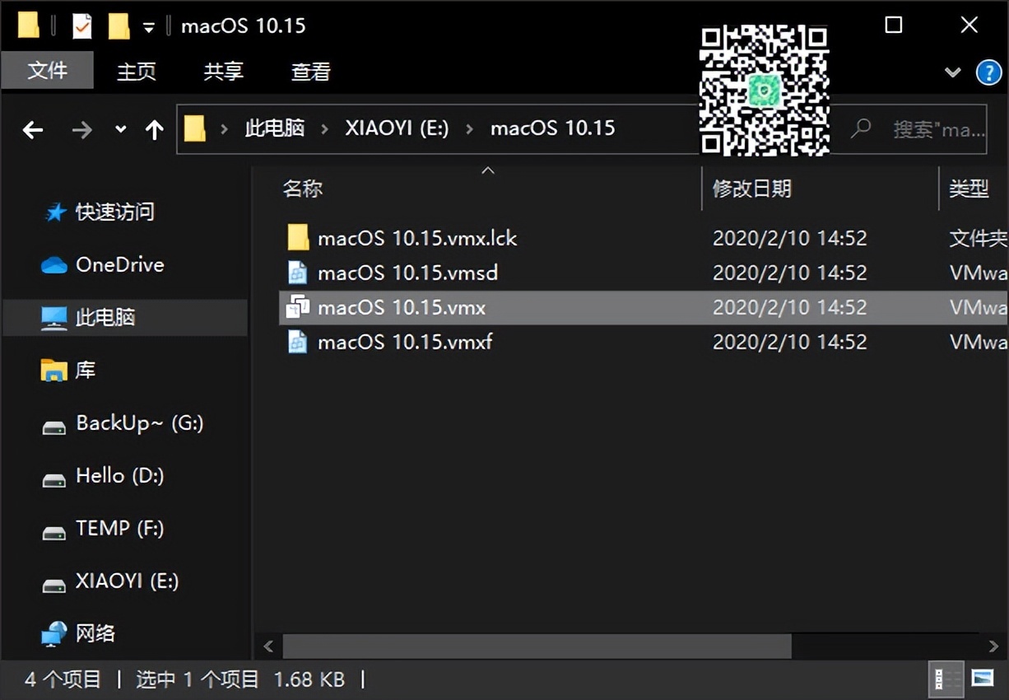
Task: Switch to details view icon in status bar
Action: [946, 679]
